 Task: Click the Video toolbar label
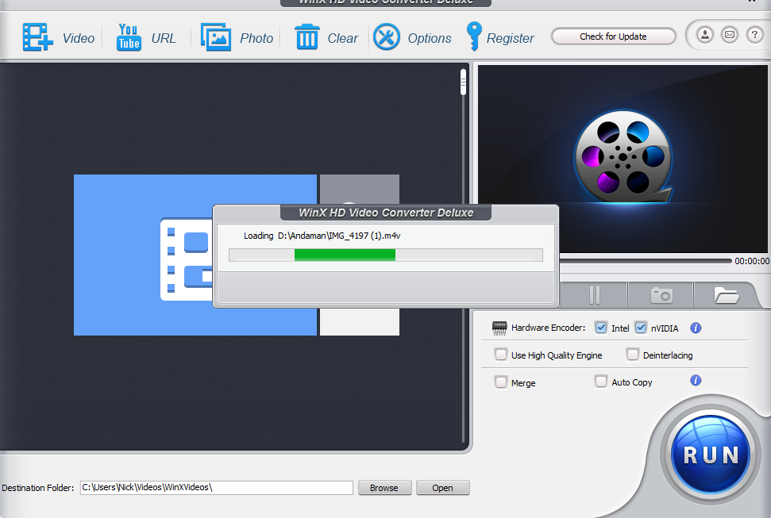78,38
